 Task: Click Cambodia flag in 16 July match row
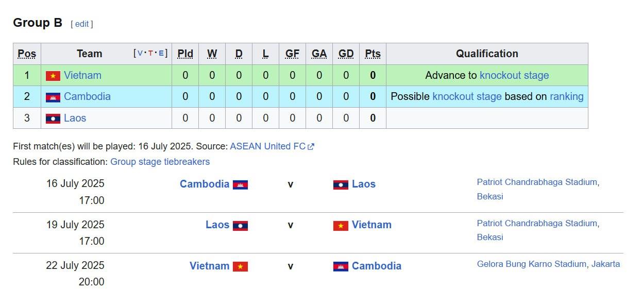(240, 184)
